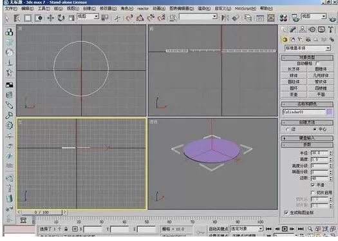The image size is (338, 241).
Task: Open the Hierarchy command panel icon
Action: coord(303,30)
